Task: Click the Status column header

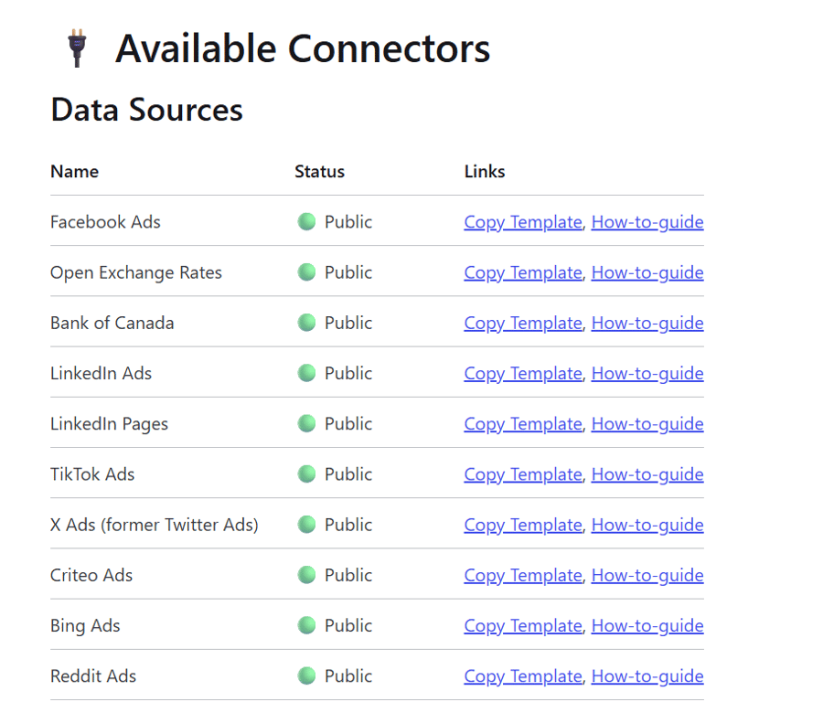Action: (x=320, y=172)
